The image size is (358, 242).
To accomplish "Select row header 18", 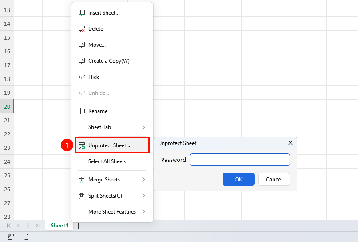I will pyautogui.click(x=7, y=79).
